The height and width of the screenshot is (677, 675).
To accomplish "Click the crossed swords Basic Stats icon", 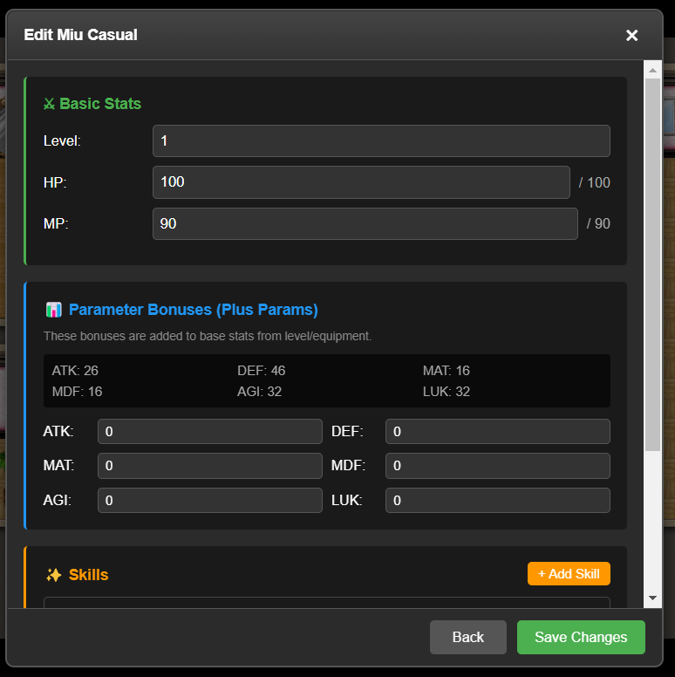I will point(49,104).
